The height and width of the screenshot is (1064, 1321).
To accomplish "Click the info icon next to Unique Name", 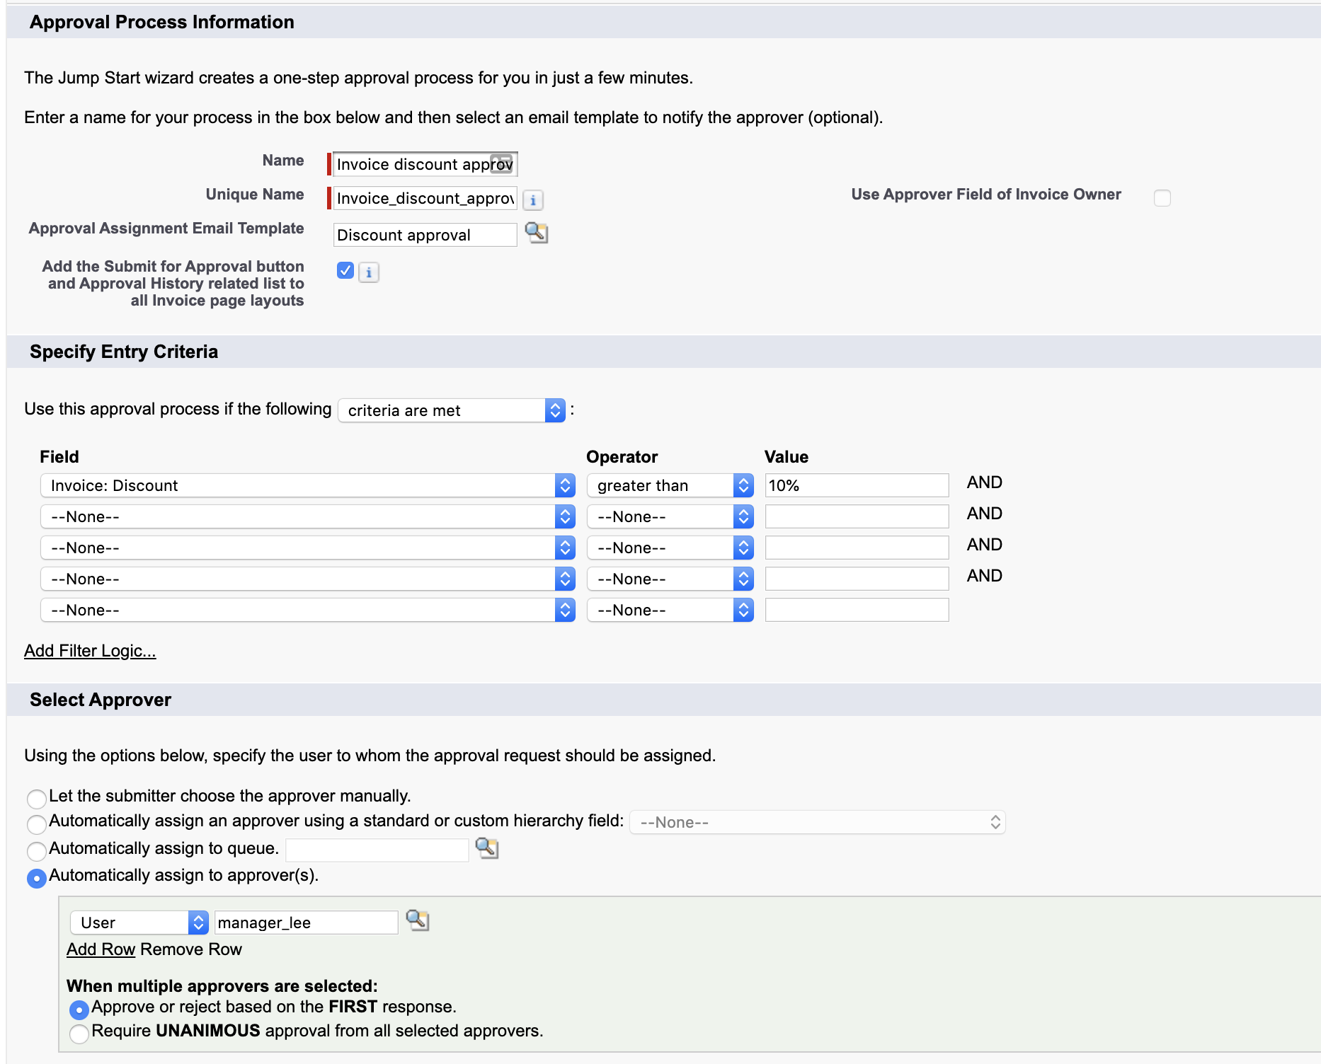I will [532, 199].
